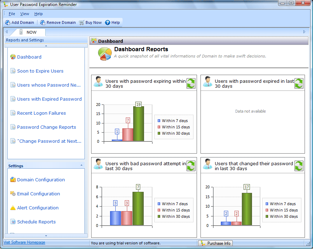Image resolution: width=313 pixels, height=249 pixels.
Task: Click the Help question mark icon
Action: click(108, 22)
